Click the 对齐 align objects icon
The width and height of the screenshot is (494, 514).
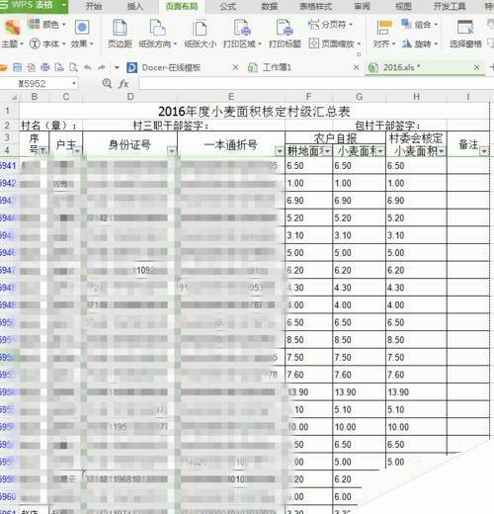pos(384,27)
